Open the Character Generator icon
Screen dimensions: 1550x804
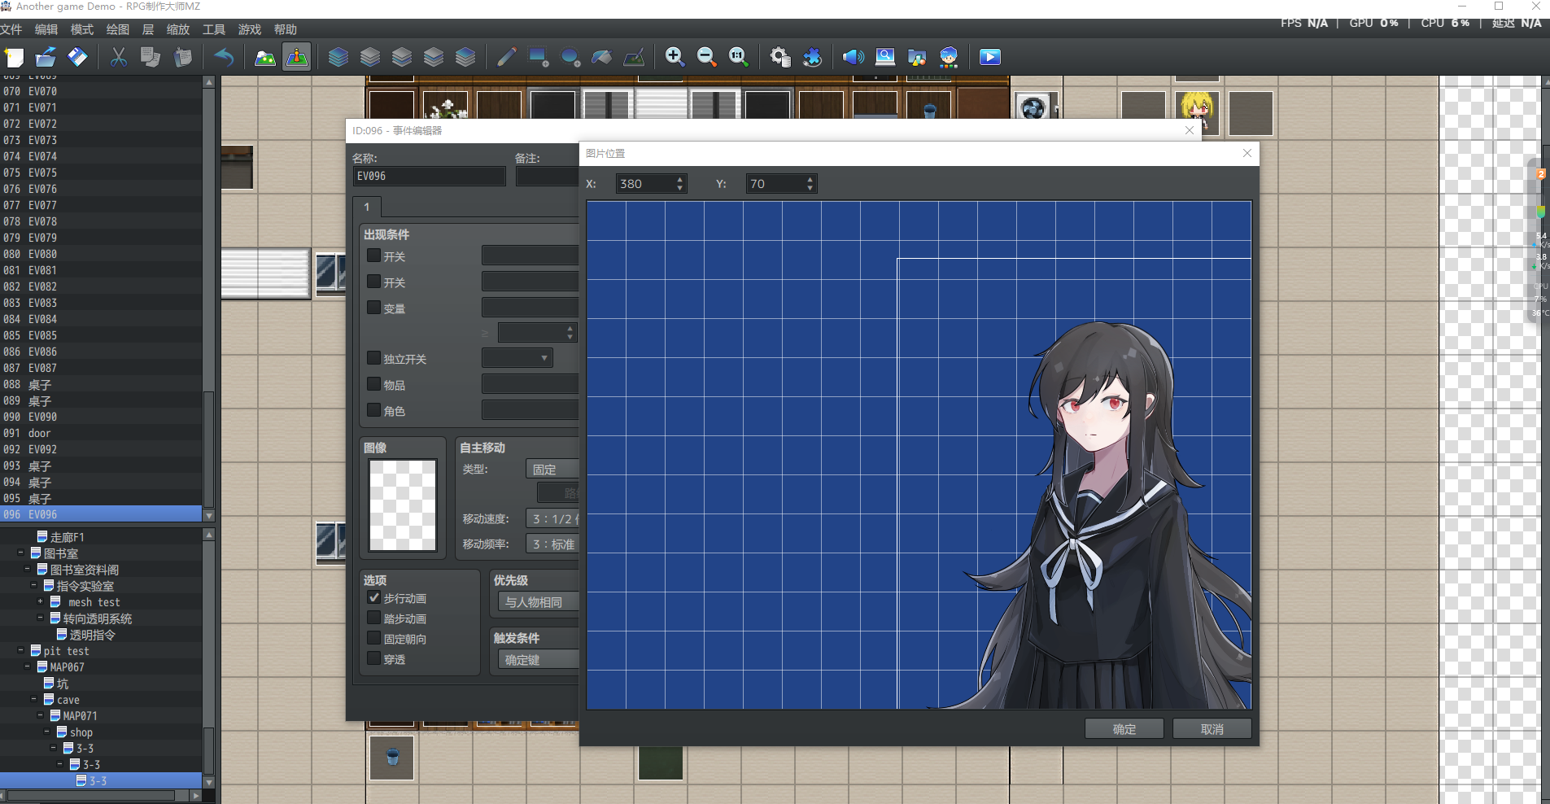coord(949,57)
